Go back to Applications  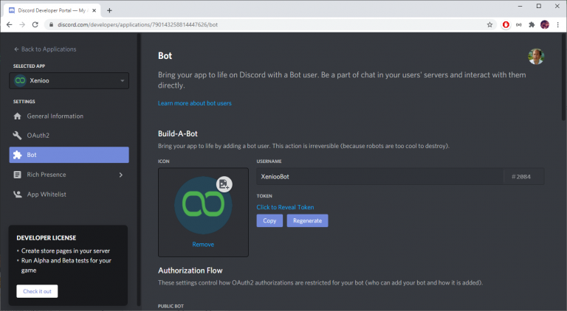pyautogui.click(x=45, y=49)
